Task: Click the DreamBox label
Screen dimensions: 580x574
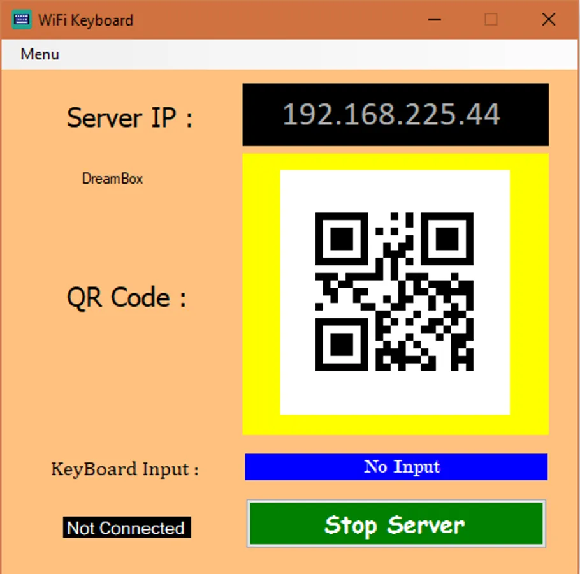Action: pyautogui.click(x=112, y=179)
